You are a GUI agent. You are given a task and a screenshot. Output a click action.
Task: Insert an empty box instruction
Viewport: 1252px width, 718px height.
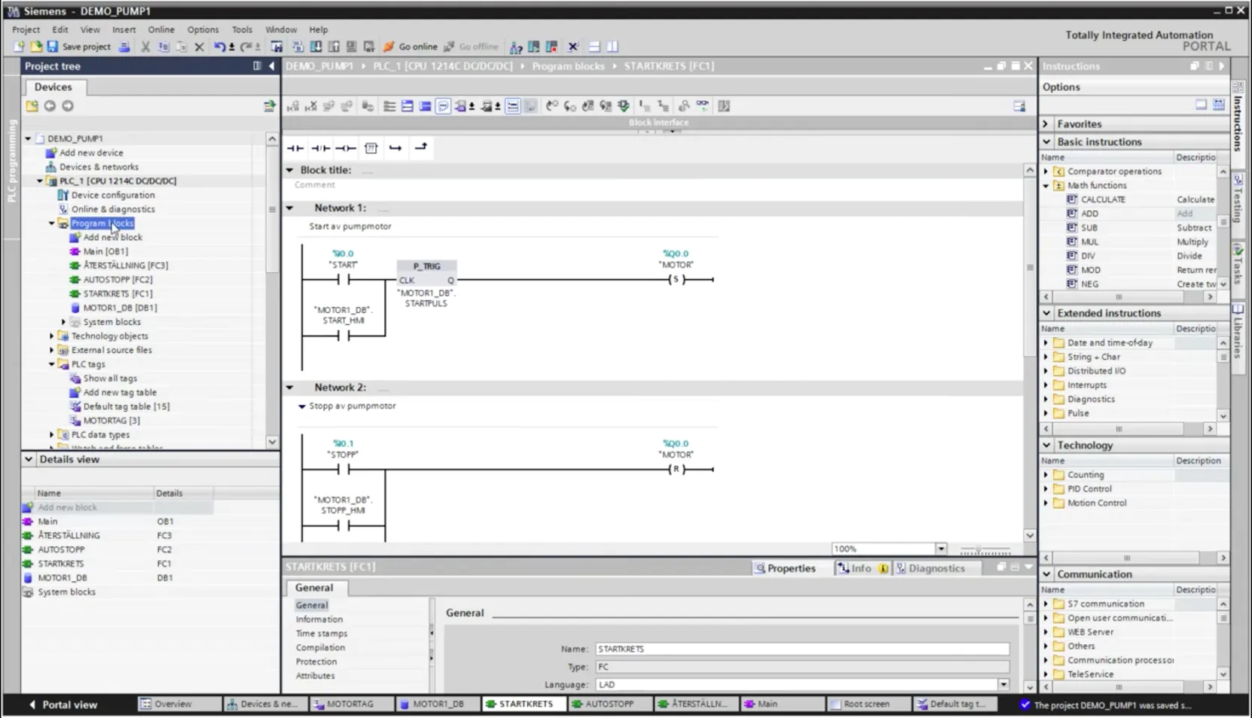pyautogui.click(x=371, y=148)
